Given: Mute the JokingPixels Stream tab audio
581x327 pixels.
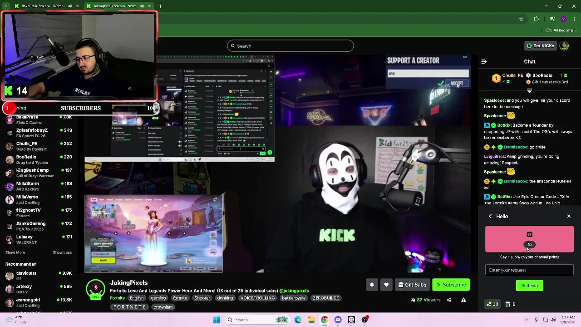Looking at the screenshot, I should point(142,6).
